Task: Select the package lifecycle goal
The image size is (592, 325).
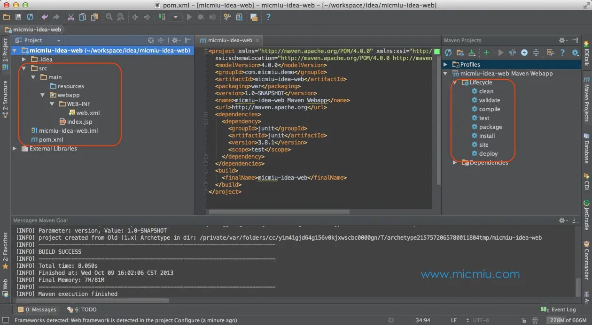Action: click(487, 127)
